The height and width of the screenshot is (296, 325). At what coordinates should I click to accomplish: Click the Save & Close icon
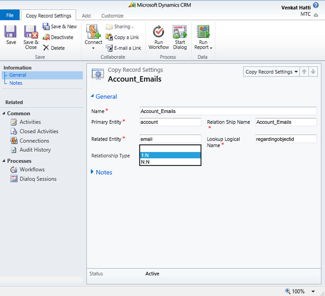tap(31, 32)
